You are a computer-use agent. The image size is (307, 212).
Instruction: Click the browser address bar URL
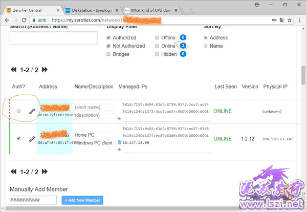coord(87,20)
